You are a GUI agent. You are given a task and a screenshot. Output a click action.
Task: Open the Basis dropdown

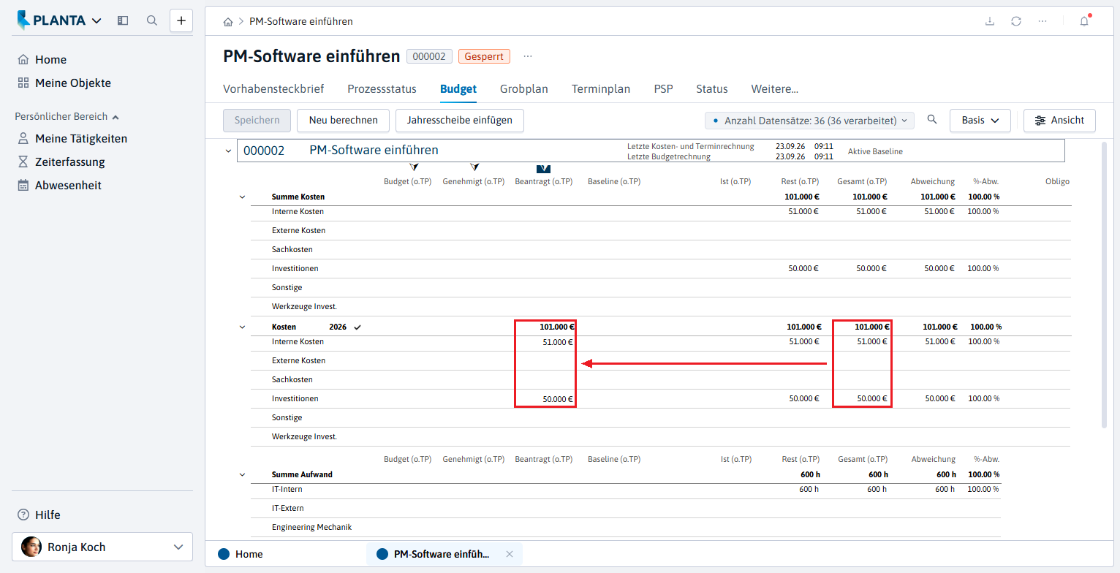(x=980, y=121)
